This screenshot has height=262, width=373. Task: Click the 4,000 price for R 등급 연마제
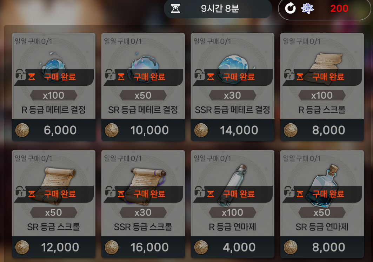tap(239, 247)
